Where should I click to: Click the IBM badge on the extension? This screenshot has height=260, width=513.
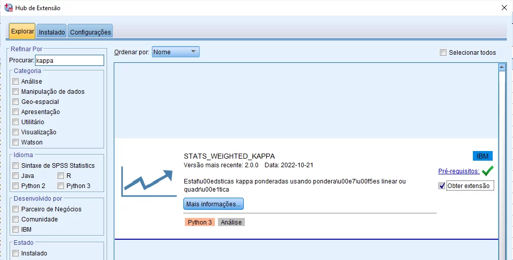(x=483, y=156)
